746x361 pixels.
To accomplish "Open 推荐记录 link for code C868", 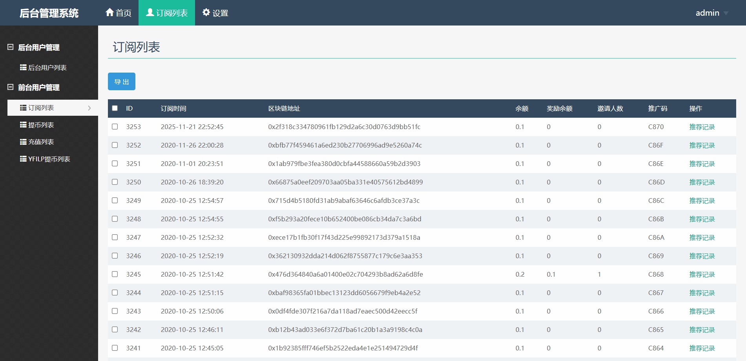I will point(702,274).
